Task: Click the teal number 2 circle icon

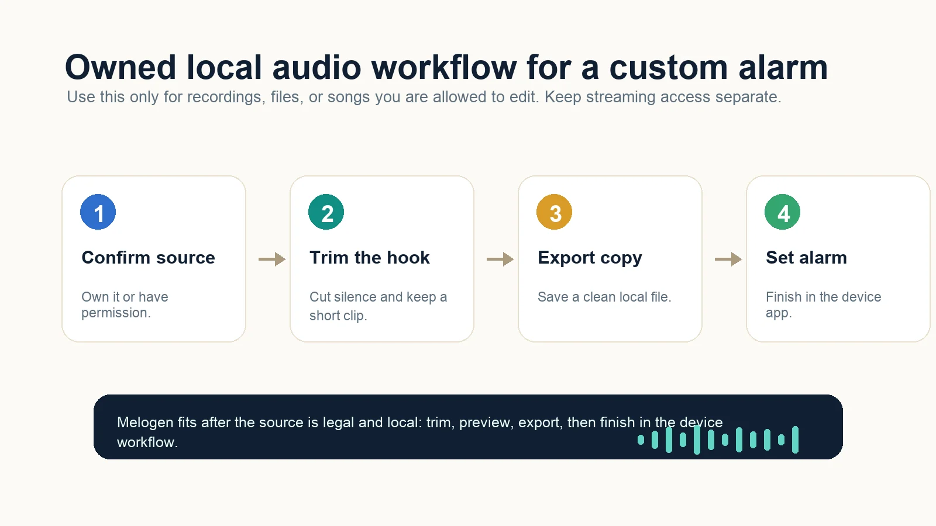Action: point(326,212)
